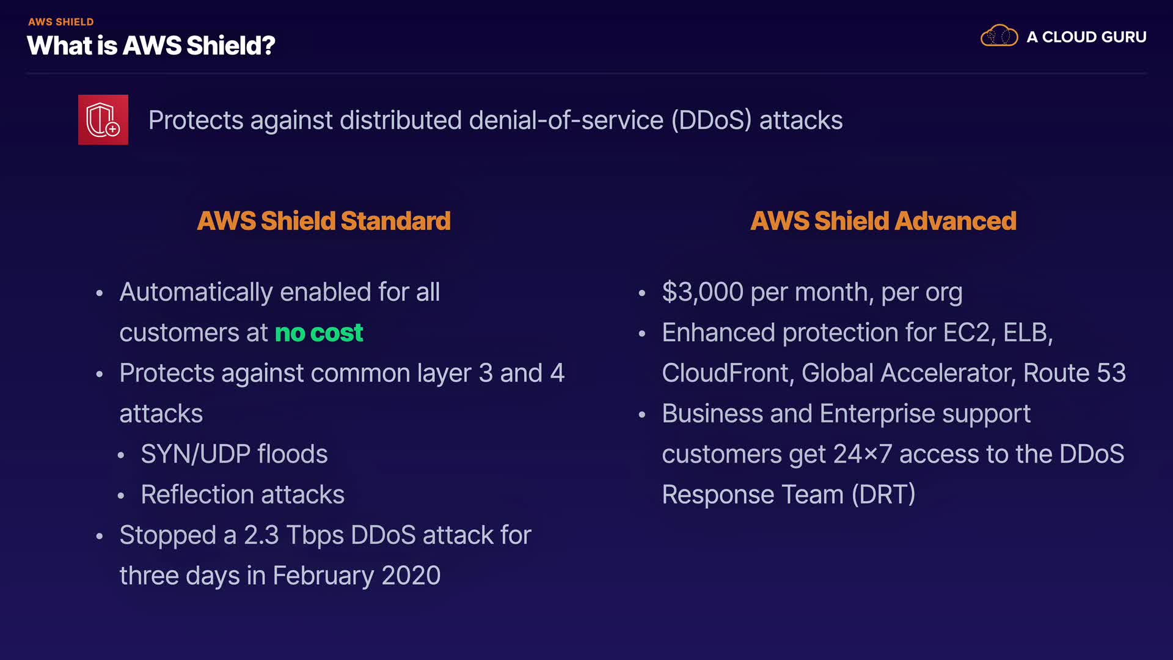
Task: Click 'Enhanced protection for EC2, ELB' bullet
Action: 857,333
